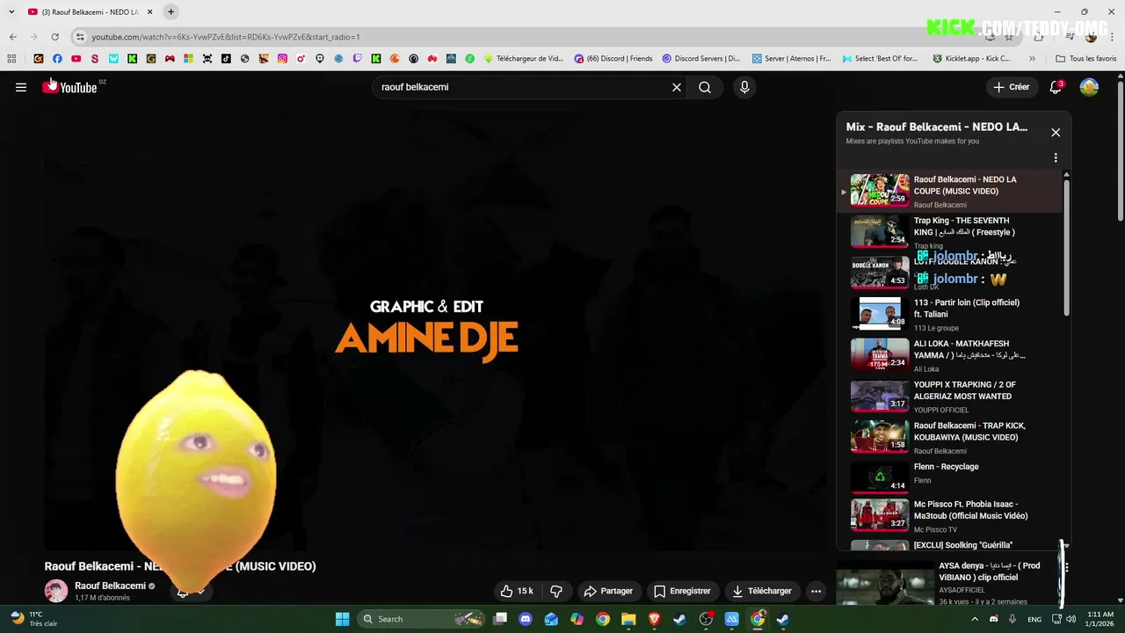This screenshot has width=1125, height=633.
Task: Open Raouf Belkacemi channel avatar
Action: pyautogui.click(x=56, y=591)
